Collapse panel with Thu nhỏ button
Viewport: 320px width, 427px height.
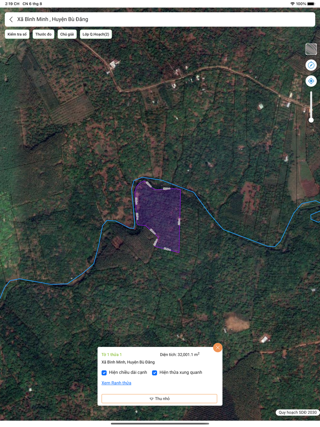click(159, 399)
